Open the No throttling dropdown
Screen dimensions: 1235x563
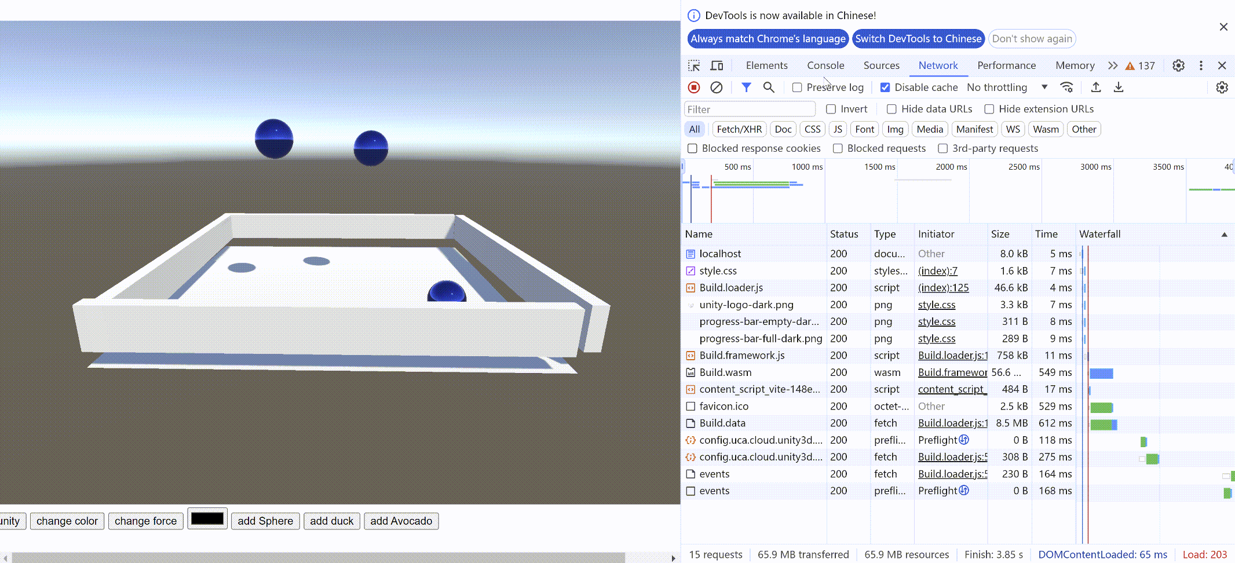tap(1007, 87)
